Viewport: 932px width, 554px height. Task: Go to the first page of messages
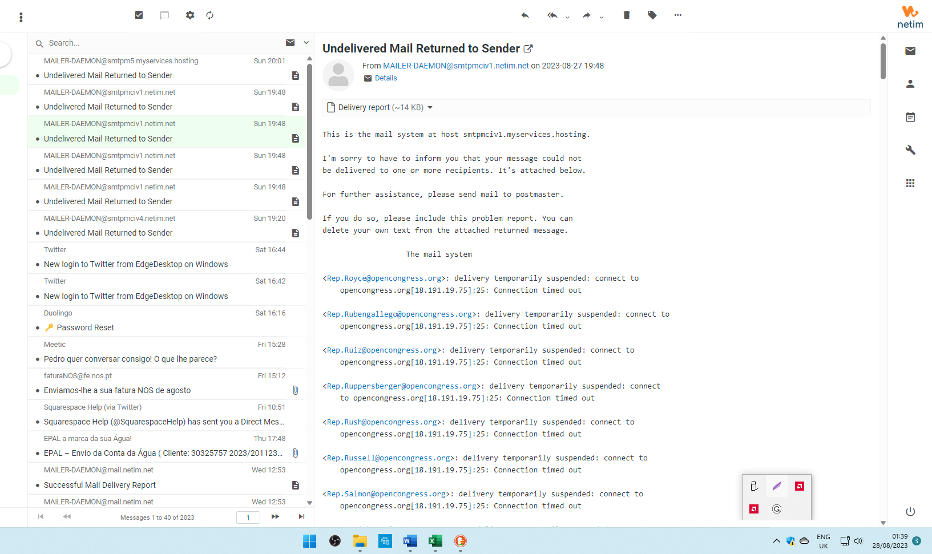coord(41,517)
